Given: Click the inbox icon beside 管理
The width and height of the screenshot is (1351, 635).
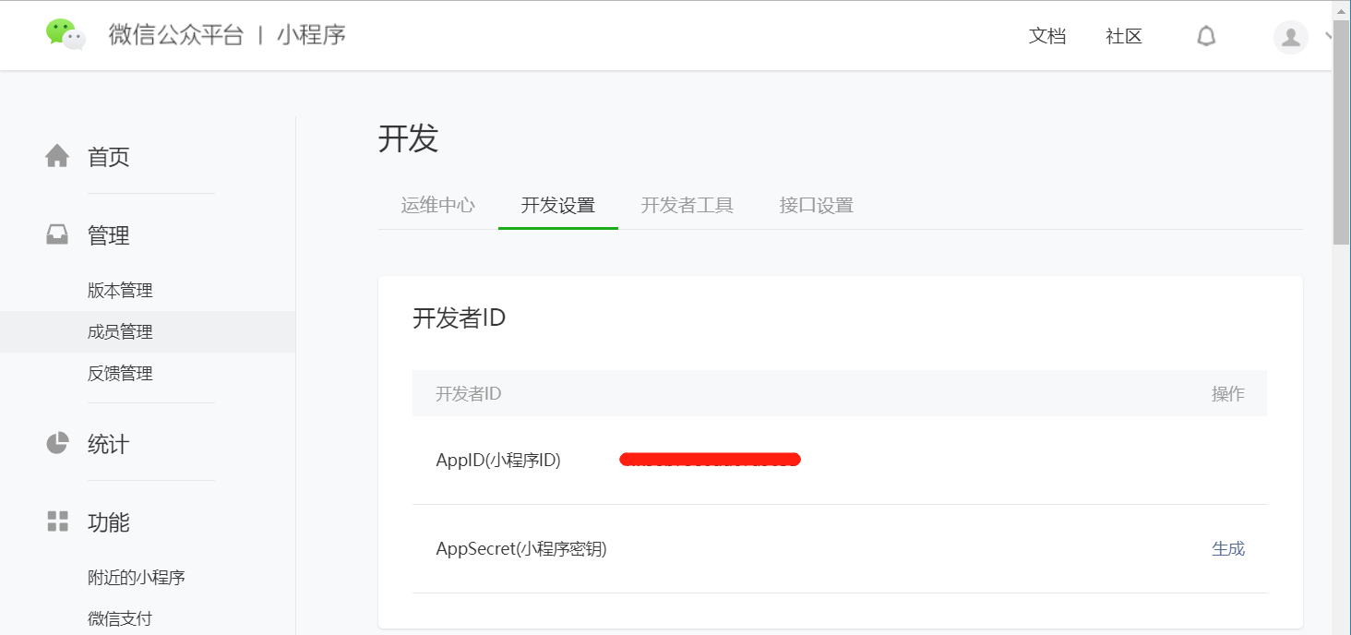Looking at the screenshot, I should click(x=57, y=235).
